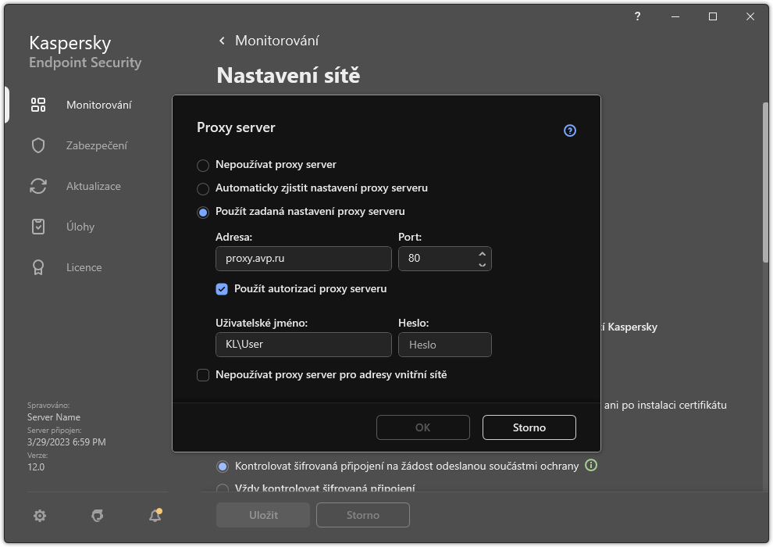Screen dimensions: 773x547
Task: Select the Monitorování sidebar icon
Action: pos(37,104)
